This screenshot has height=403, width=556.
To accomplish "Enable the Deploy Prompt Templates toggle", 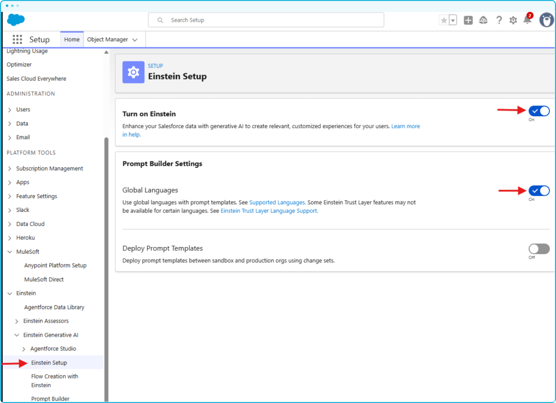I will tap(539, 249).
